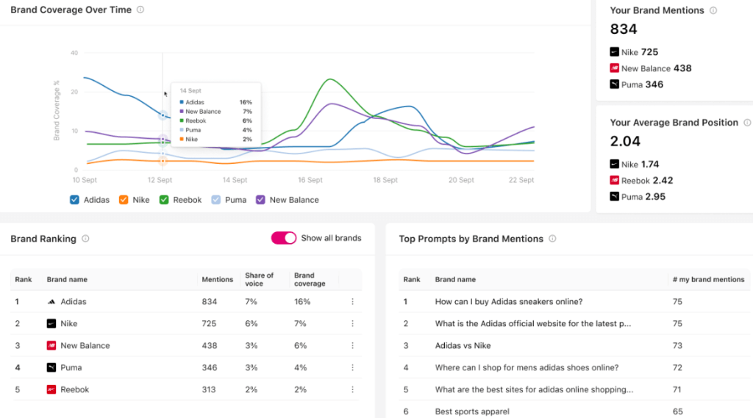Click info icon next to Your Brand Mentions

click(x=713, y=11)
